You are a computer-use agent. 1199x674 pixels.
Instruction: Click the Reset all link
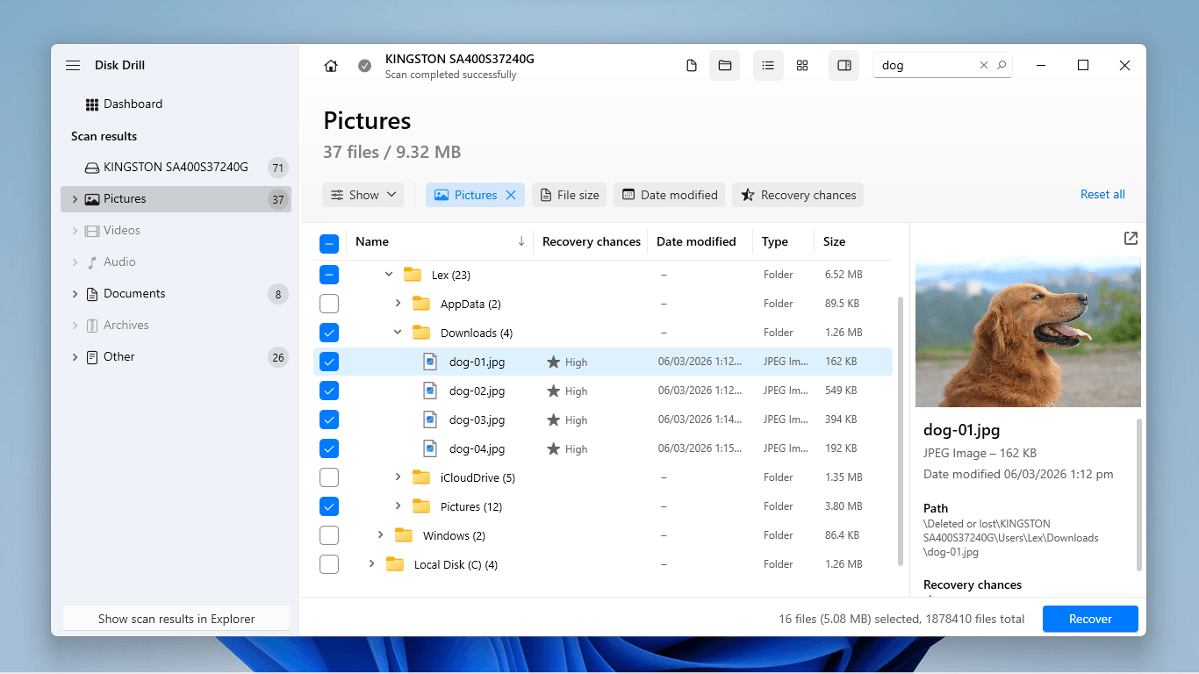(x=1102, y=194)
